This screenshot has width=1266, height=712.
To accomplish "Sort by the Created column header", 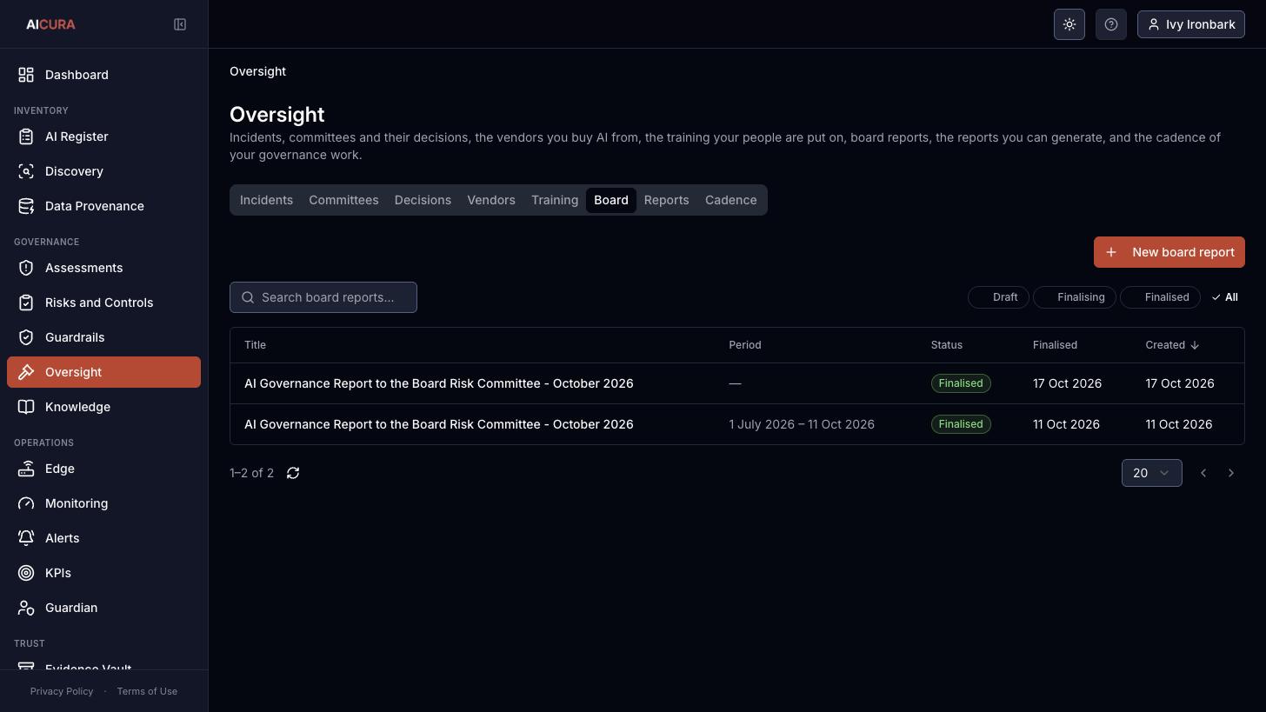I will click(1172, 345).
